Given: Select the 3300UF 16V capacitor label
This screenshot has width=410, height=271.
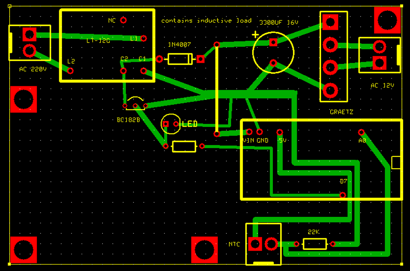Looking at the screenshot, I should (x=279, y=23).
